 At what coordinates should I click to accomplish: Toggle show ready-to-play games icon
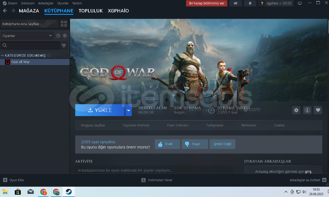coord(65,36)
